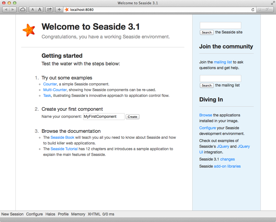Open Profile in the bottom toolbar
The image size is (276, 222).
pos(63,214)
